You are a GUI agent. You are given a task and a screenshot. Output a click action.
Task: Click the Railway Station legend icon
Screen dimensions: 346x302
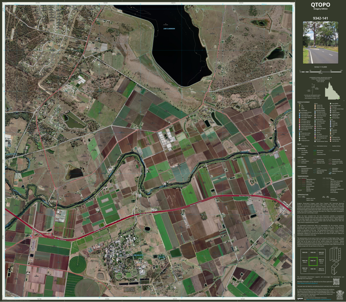[x=331, y=113]
